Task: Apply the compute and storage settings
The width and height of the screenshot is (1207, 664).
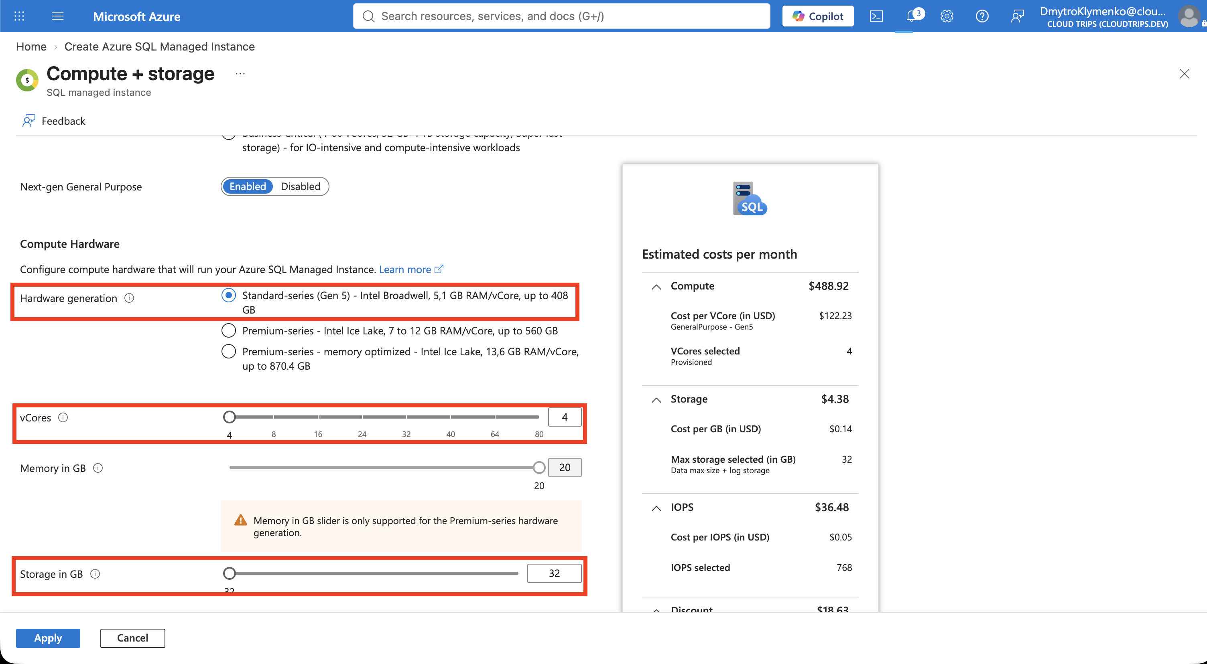Action: tap(48, 638)
